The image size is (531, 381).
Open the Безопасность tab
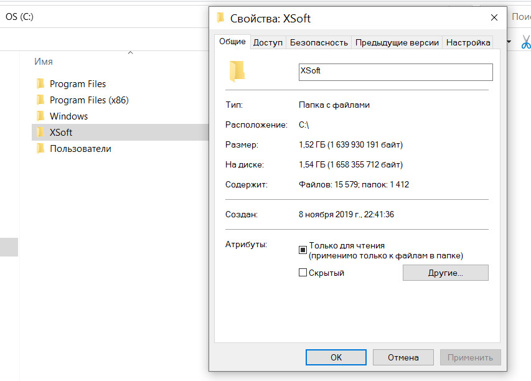[x=319, y=42]
